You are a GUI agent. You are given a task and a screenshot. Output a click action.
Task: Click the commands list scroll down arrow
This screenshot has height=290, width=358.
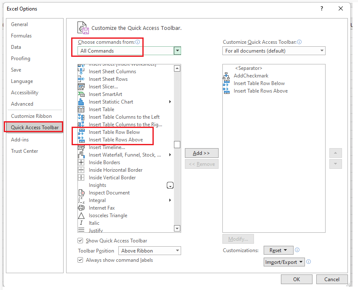[177, 228]
